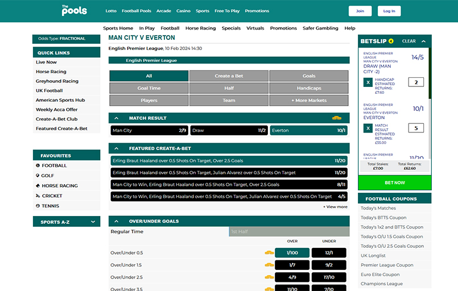Click the betslip vertical scrollbar

coord(430,73)
